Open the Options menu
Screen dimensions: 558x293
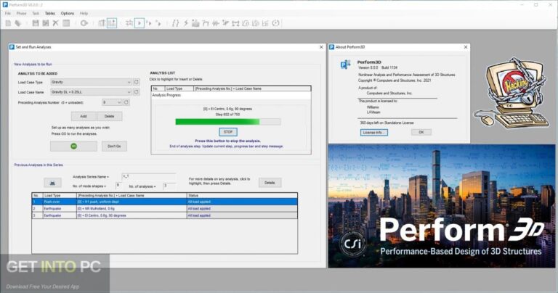point(68,13)
